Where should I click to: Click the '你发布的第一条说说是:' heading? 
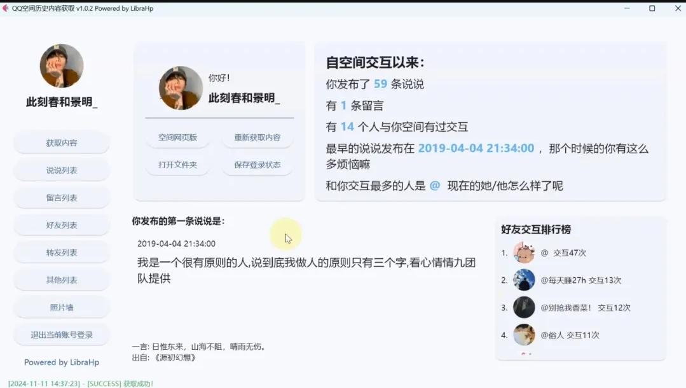(178, 221)
